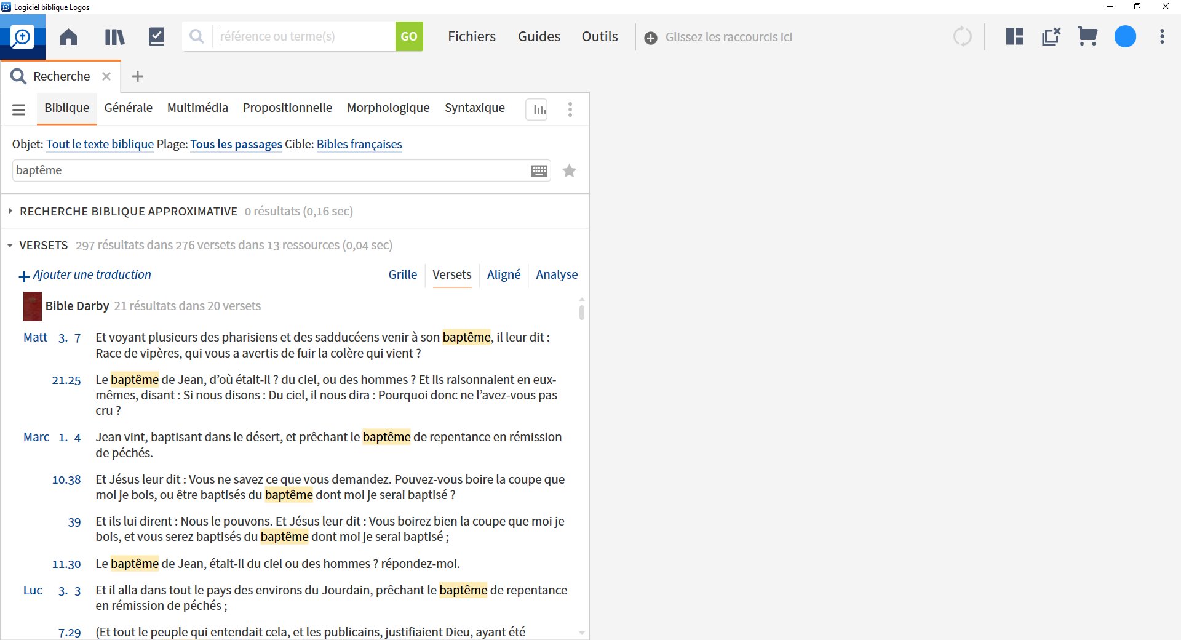Image resolution: width=1181 pixels, height=640 pixels.
Task: Open verse reference 10.38
Action: 66,480
